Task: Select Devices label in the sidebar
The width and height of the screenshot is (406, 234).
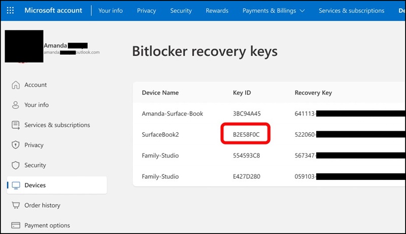Action: pos(35,185)
